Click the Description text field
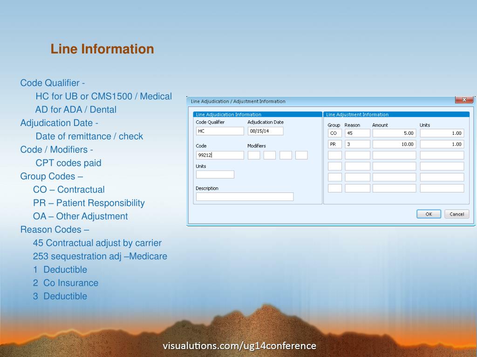Viewport: 477px width, 357px height. 245,197
